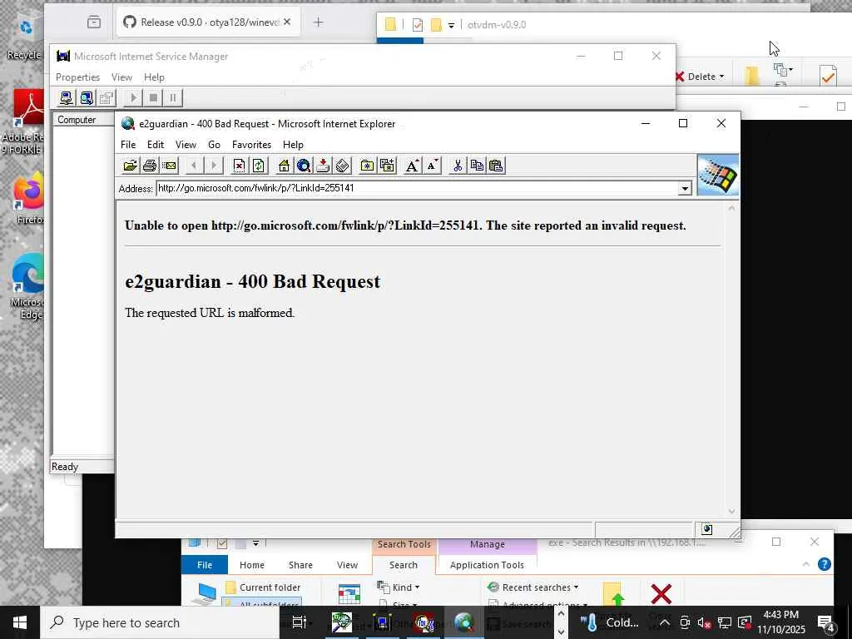Click properties icon in Internet Service Manager toolbar
The image size is (852, 639).
point(106,98)
